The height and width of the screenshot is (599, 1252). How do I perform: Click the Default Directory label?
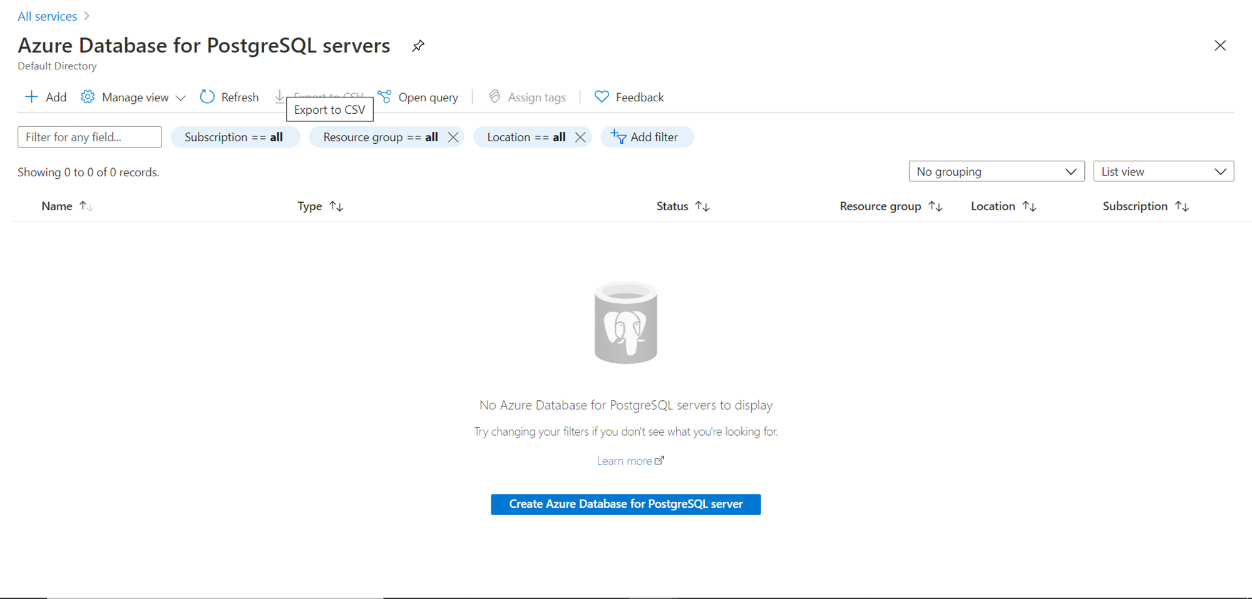[57, 66]
